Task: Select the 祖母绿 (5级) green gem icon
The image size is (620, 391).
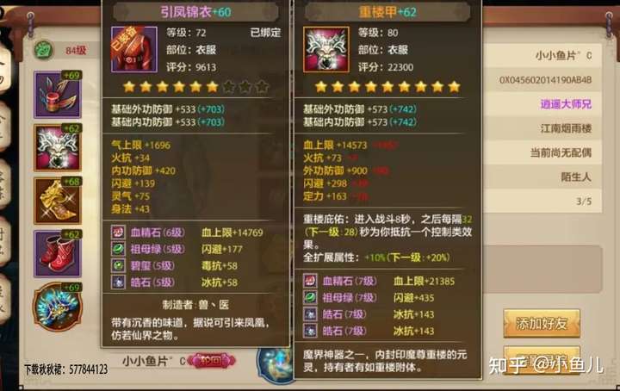Action: click(x=118, y=249)
